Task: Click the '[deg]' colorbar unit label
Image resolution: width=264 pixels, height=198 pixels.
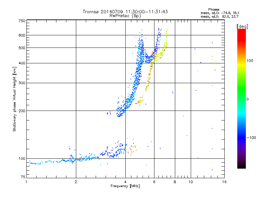Action: tap(242, 26)
